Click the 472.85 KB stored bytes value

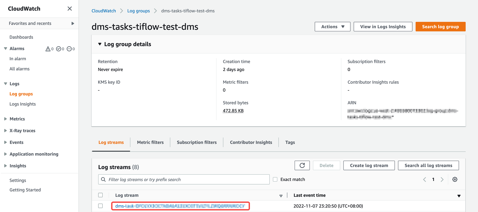[233, 111]
